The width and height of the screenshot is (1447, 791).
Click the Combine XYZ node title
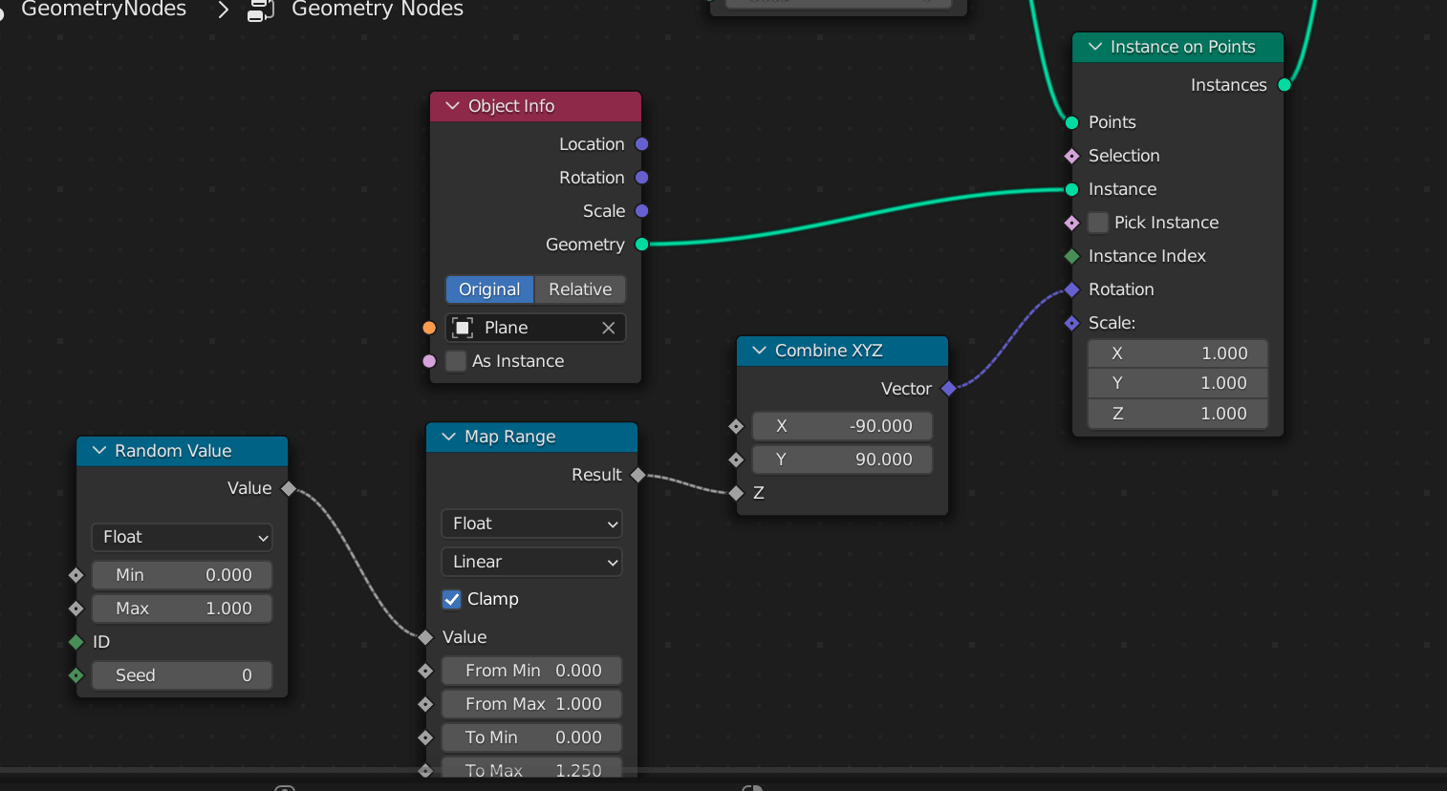(x=829, y=351)
